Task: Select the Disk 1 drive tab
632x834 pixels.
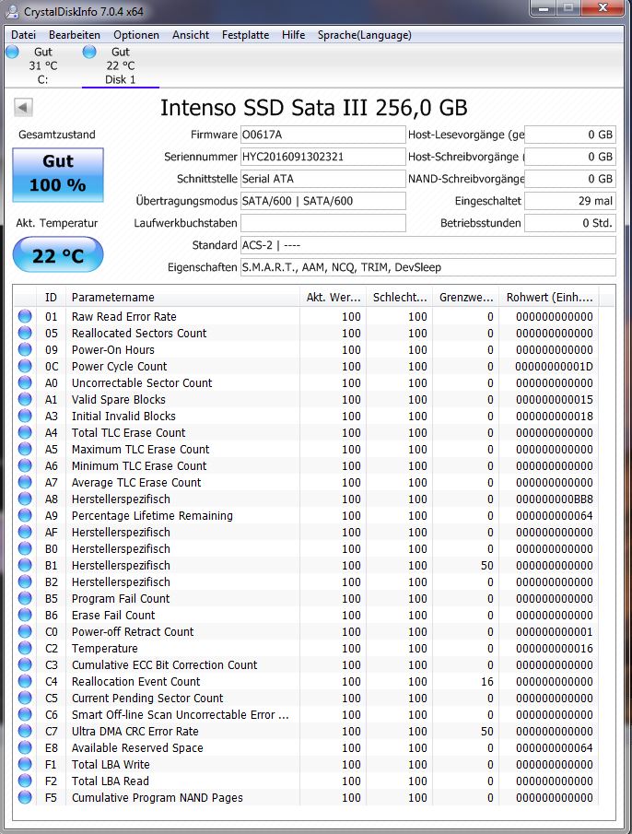Action: [120, 65]
